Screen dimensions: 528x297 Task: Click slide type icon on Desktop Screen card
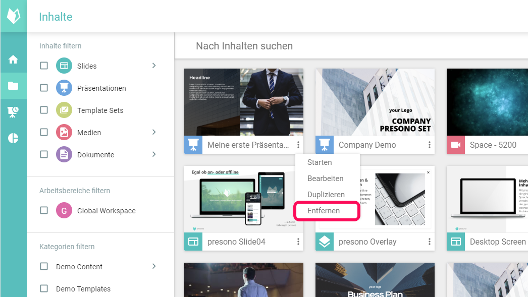(x=456, y=242)
